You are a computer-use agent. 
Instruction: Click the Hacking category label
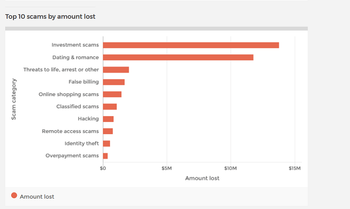point(88,119)
